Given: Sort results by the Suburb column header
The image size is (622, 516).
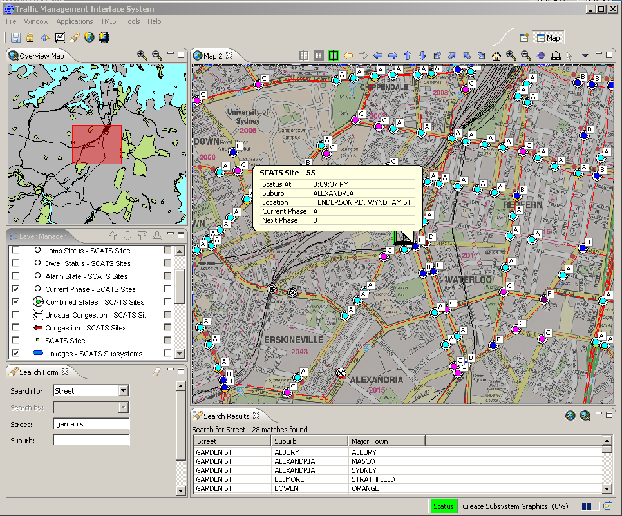Looking at the screenshot, I should point(309,441).
